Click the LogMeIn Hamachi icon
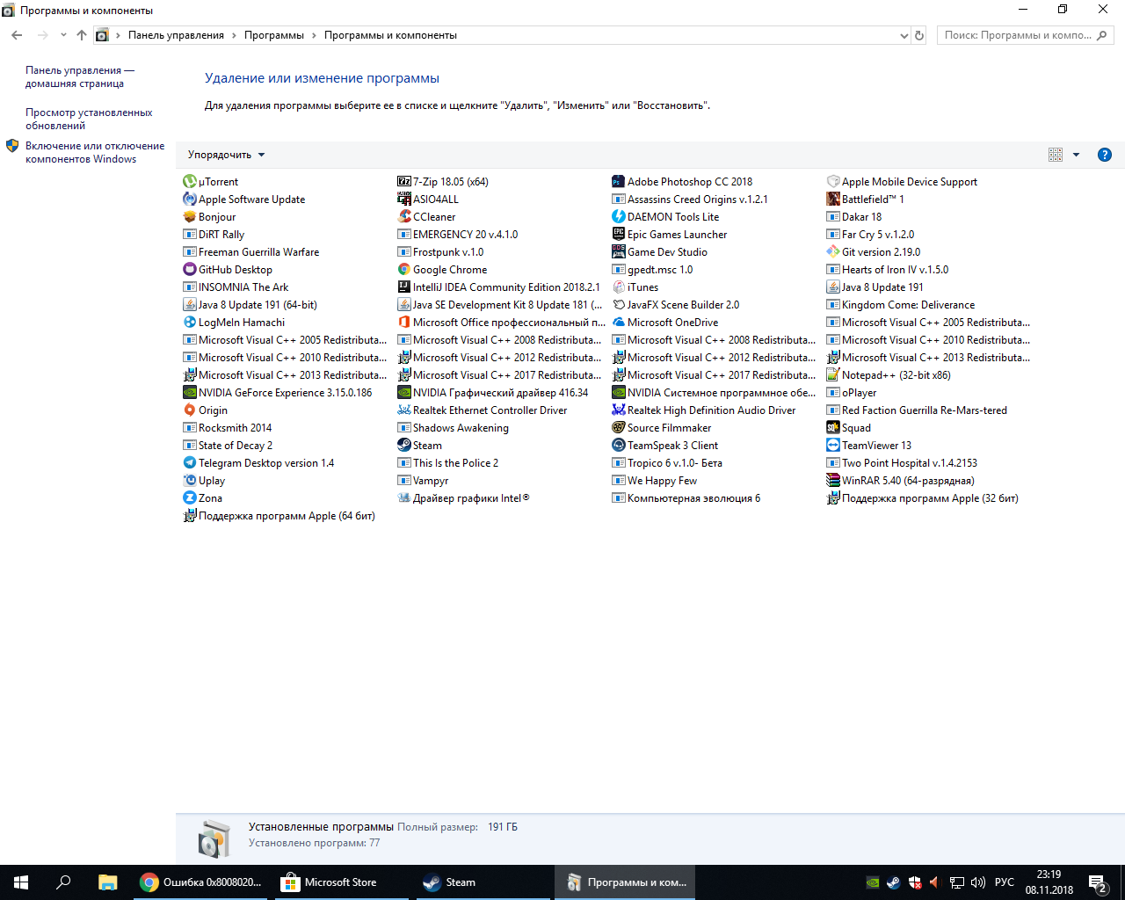Image resolution: width=1125 pixels, height=900 pixels. tap(189, 323)
